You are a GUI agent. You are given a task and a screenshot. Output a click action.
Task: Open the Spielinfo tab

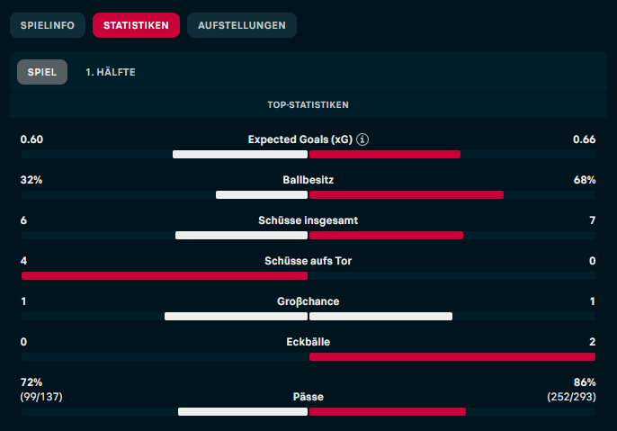pyautogui.click(x=48, y=25)
